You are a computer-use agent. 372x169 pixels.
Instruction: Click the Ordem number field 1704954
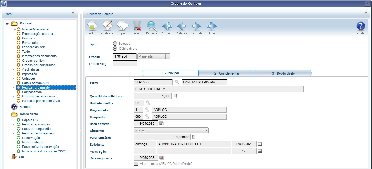coord(125,56)
